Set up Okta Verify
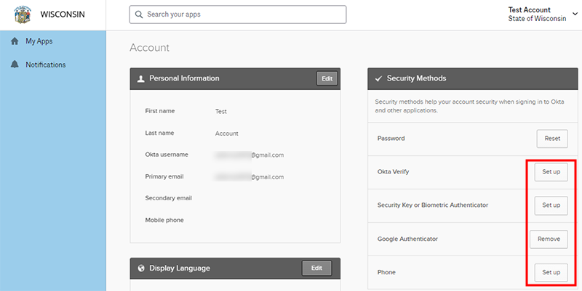Viewport: 582px width, 291px height. (551, 172)
